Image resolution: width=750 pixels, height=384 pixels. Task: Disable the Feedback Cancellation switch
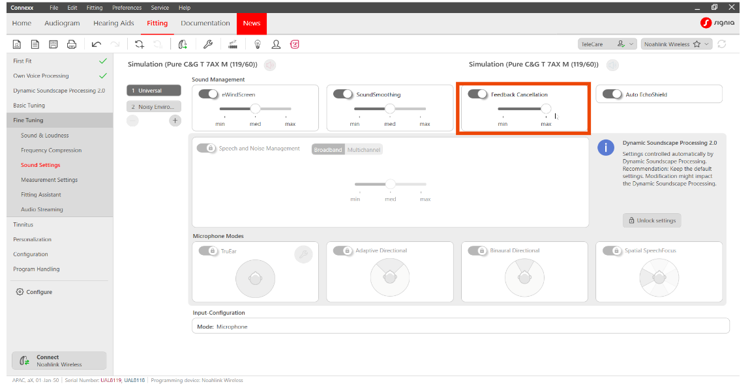[x=477, y=94]
